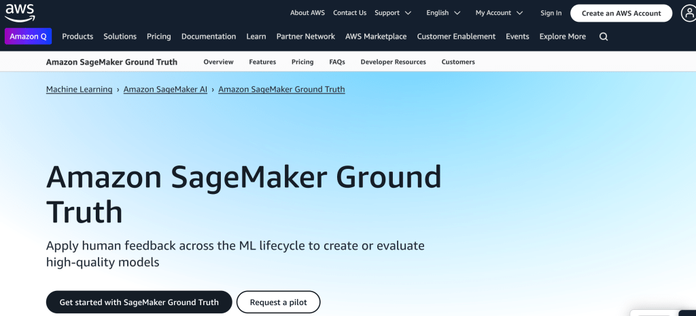Select the Features tab
This screenshot has width=696, height=316.
coord(262,62)
